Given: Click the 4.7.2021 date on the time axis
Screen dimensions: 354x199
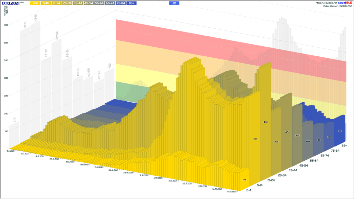Looking at the screenshot, I should [10, 151].
